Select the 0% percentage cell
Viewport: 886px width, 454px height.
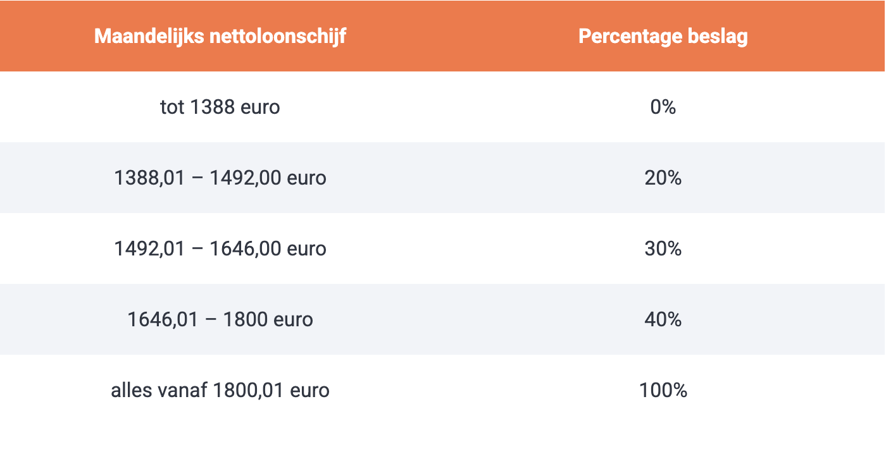point(663,107)
